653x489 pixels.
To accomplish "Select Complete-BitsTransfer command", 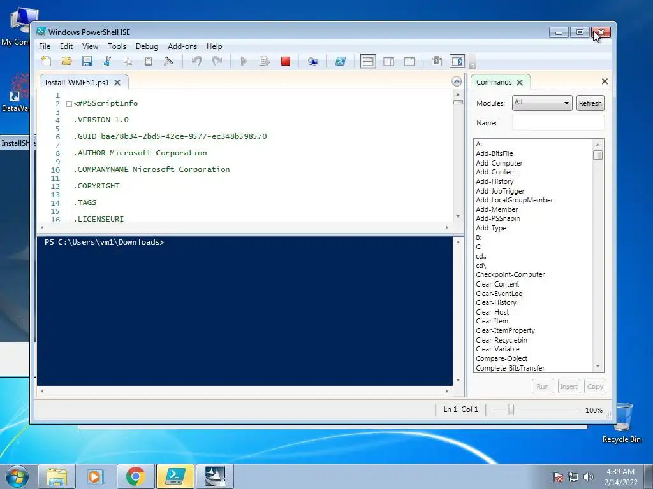I will 511,368.
